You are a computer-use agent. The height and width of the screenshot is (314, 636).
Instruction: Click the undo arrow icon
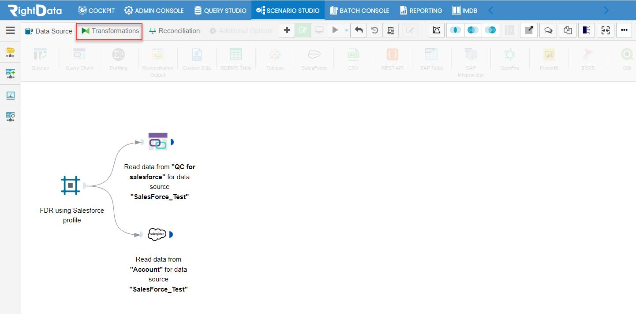tap(359, 30)
